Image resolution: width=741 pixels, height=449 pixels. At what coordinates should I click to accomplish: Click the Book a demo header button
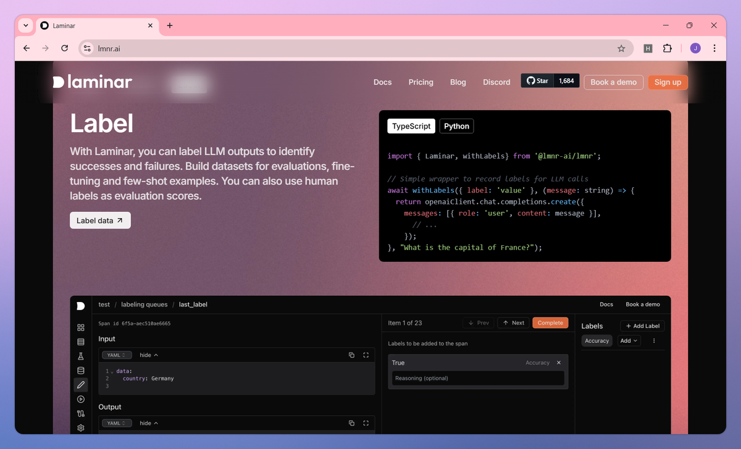tap(614, 82)
